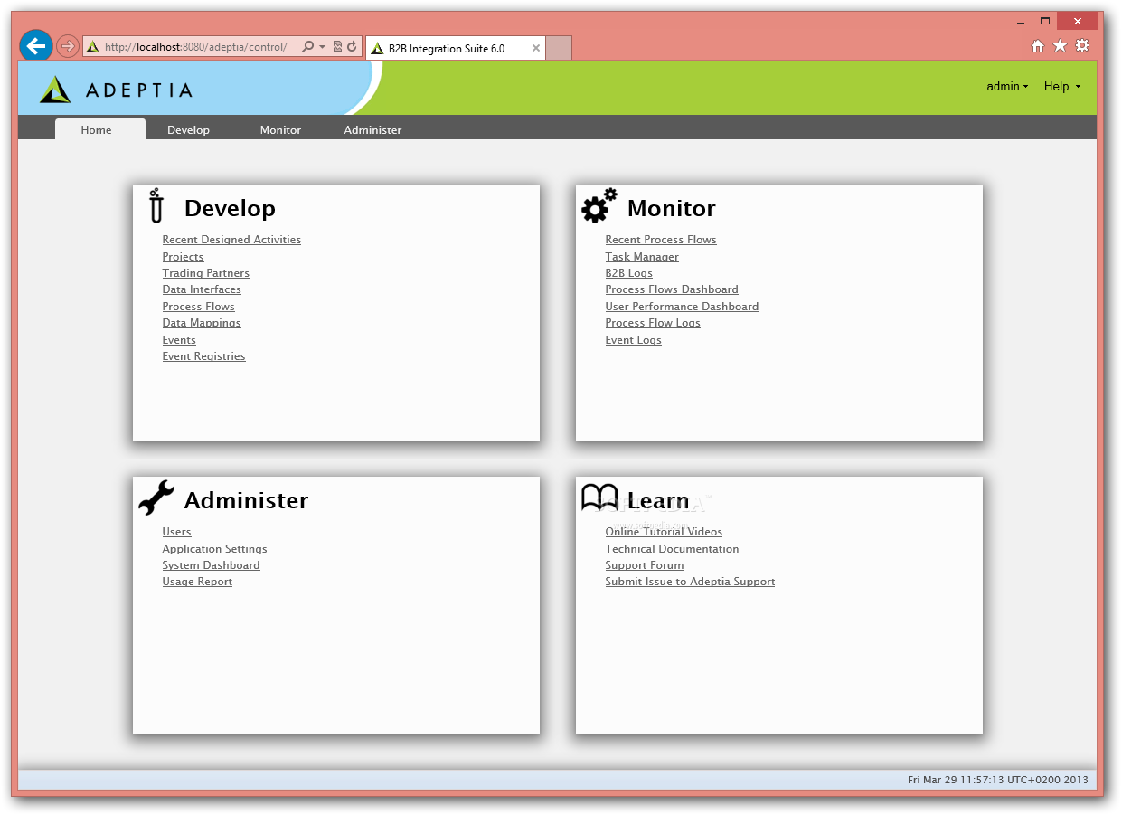The image size is (1122, 815).
Task: Open User Performance Dashboard link
Action: [x=682, y=307]
